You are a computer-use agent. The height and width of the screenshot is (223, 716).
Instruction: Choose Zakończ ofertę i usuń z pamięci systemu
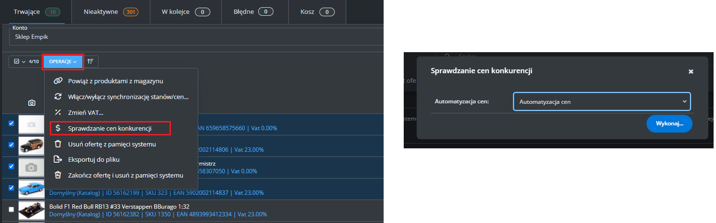pyautogui.click(x=125, y=175)
